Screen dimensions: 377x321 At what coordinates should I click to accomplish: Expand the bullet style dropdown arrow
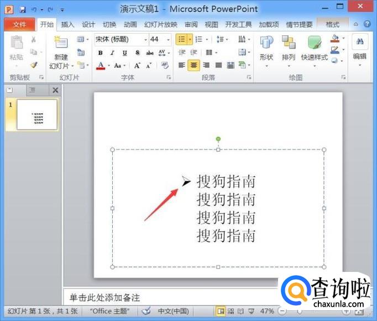[x=190, y=39]
